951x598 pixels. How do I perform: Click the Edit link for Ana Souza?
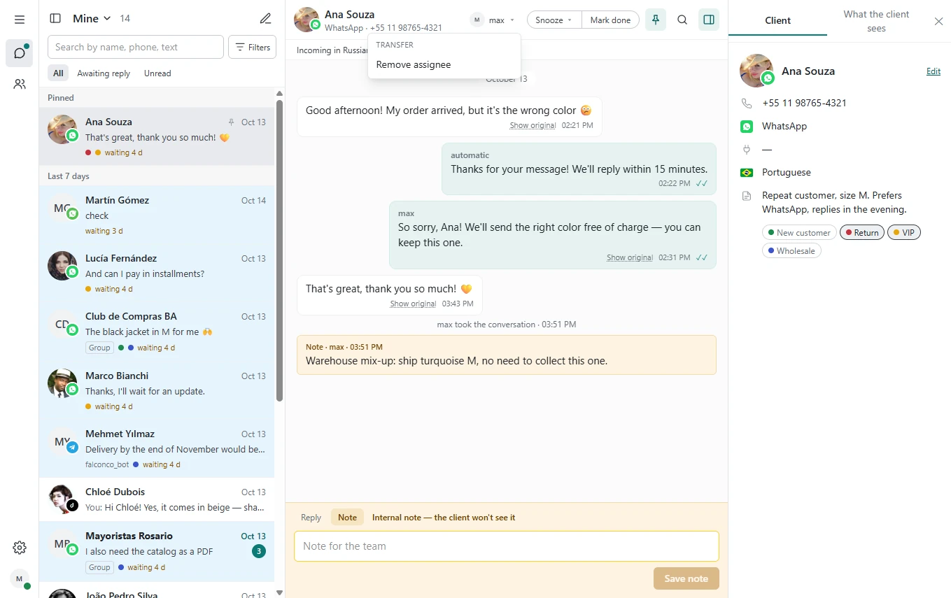click(934, 71)
